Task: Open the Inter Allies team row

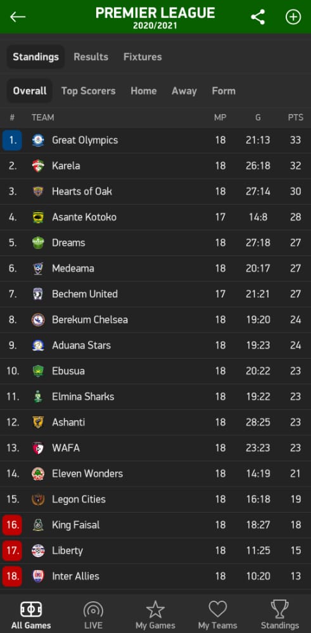Action: click(155, 576)
